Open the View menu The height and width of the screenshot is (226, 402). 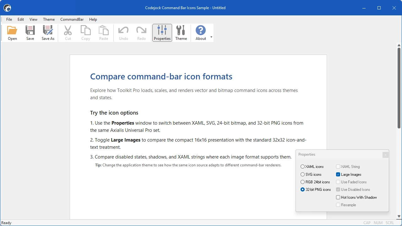(x=33, y=19)
